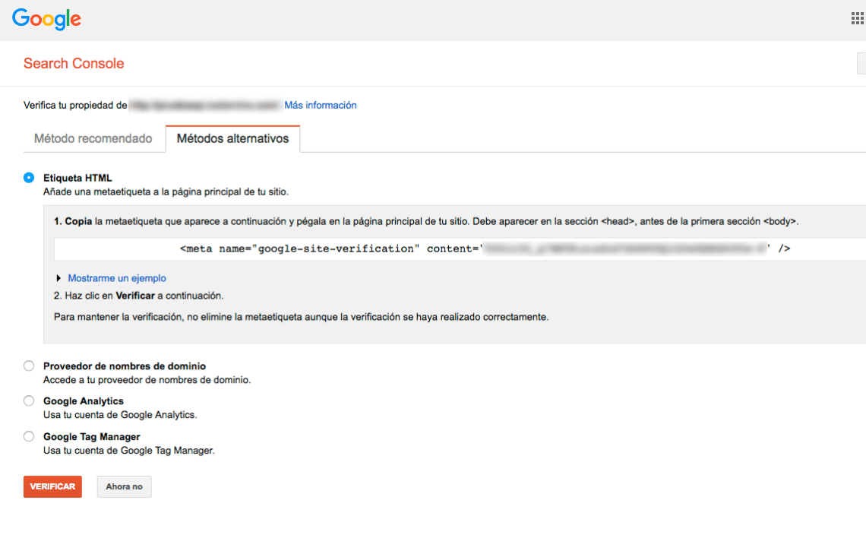Open the Mostrarme un ejemplo link
866x535 pixels.
click(117, 278)
